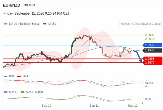Click the red 1.9898 support price tag
Screen dimensions: 163x110
pyautogui.click(x=152, y=59)
